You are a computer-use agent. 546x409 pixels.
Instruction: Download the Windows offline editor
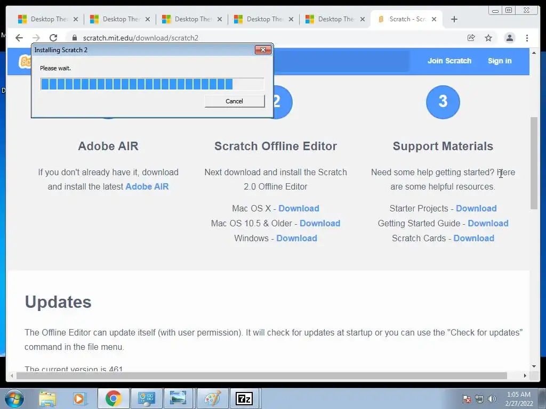296,238
